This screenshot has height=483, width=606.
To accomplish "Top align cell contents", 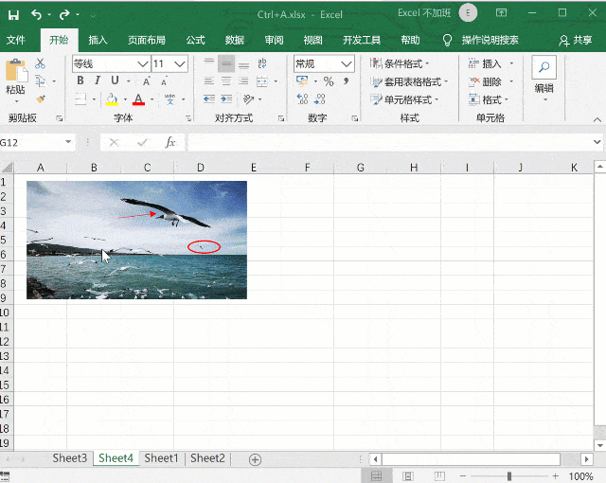I will click(x=209, y=63).
